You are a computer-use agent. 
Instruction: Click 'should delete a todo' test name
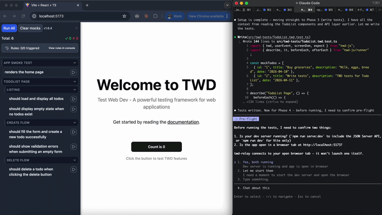pos(31,172)
